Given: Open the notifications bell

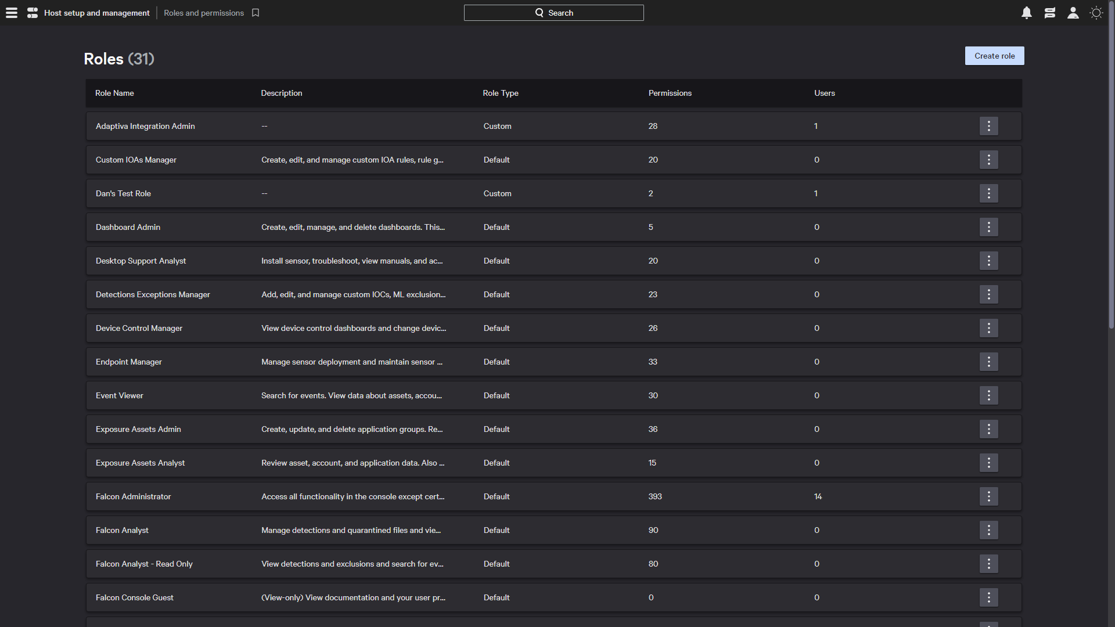Looking at the screenshot, I should coord(1027,13).
